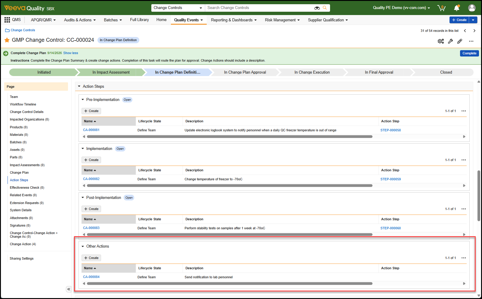
Task: Open the user profile avatar
Action: click(x=471, y=8)
